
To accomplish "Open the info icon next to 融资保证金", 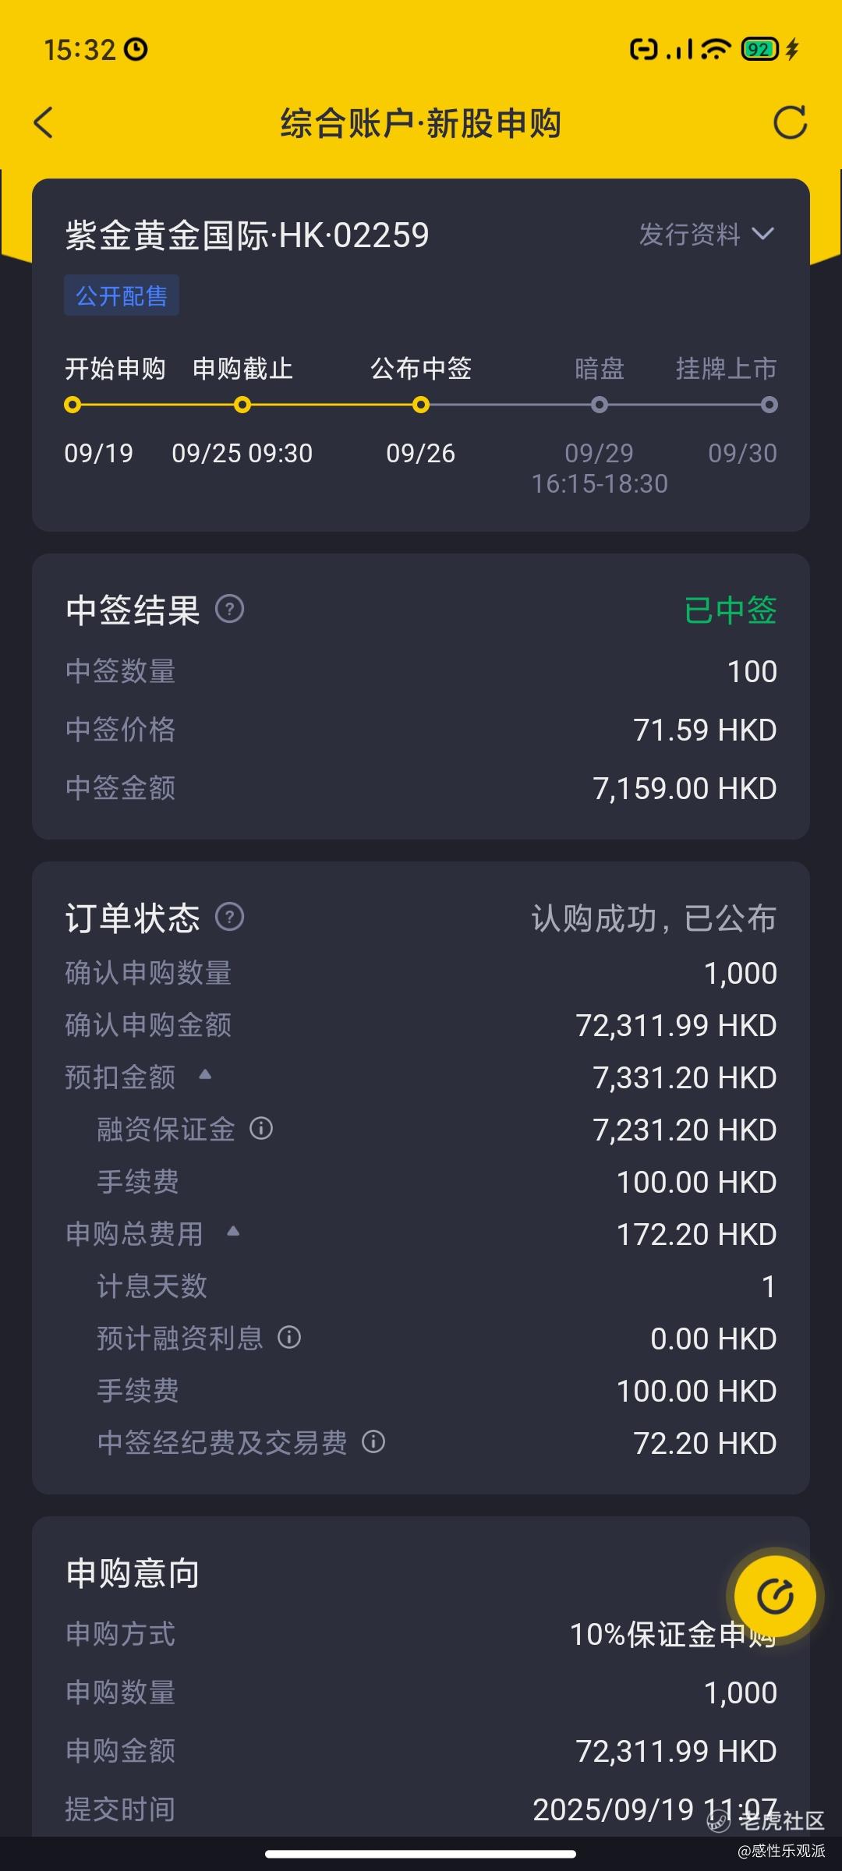I will coord(261,1128).
